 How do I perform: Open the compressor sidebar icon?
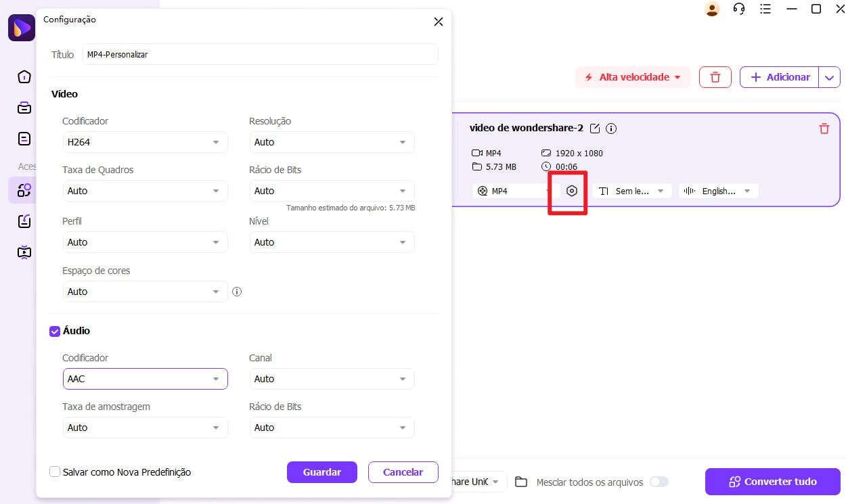tap(24, 221)
